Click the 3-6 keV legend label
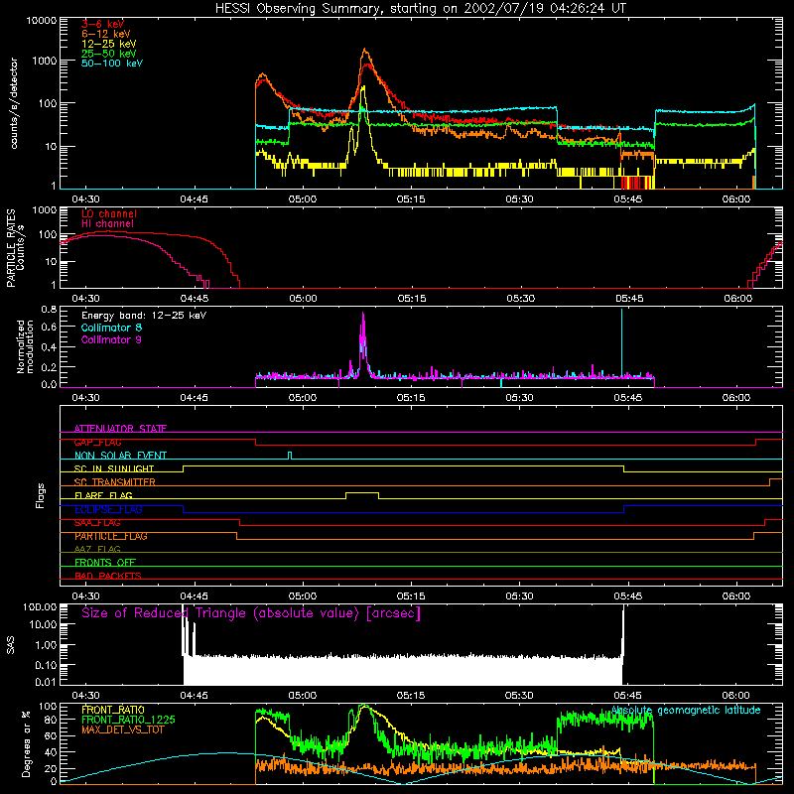 tap(103, 24)
